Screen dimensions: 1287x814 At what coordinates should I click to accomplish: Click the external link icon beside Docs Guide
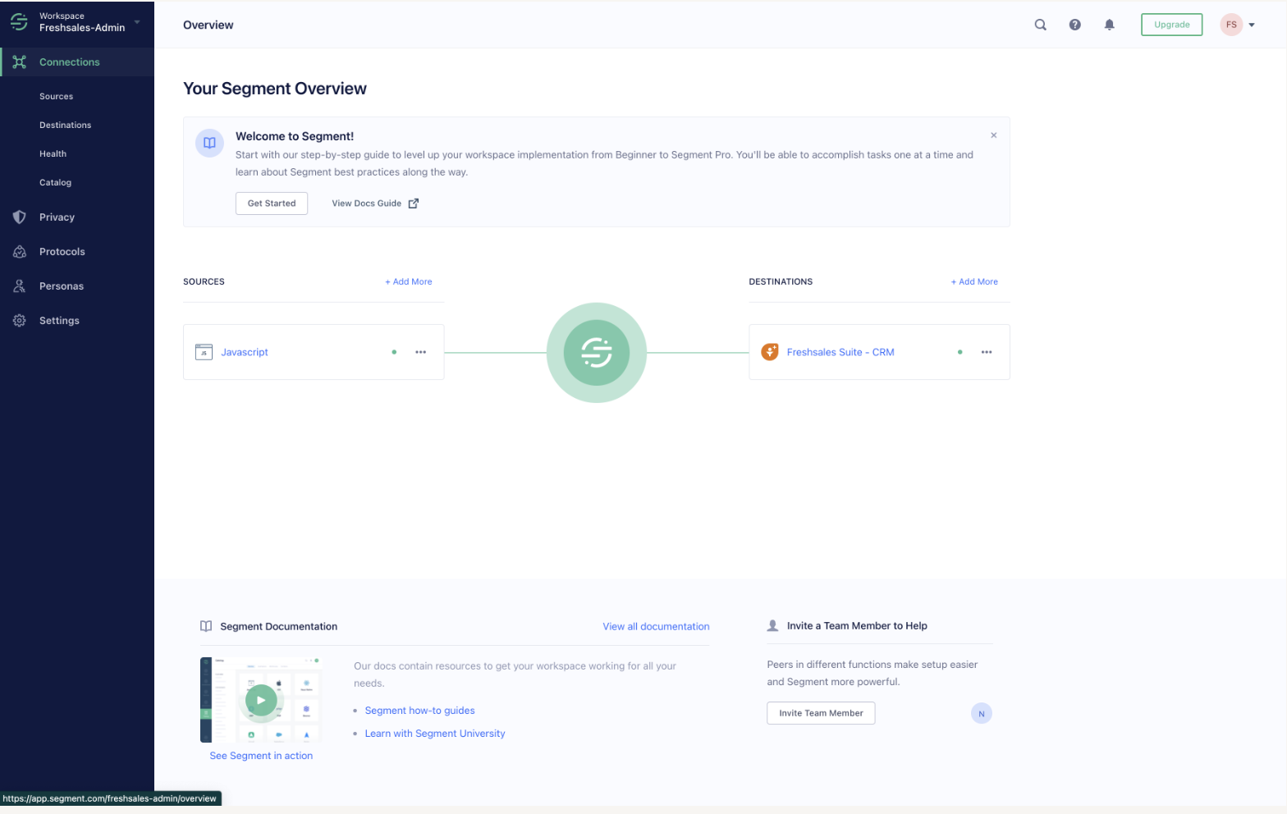(x=414, y=203)
